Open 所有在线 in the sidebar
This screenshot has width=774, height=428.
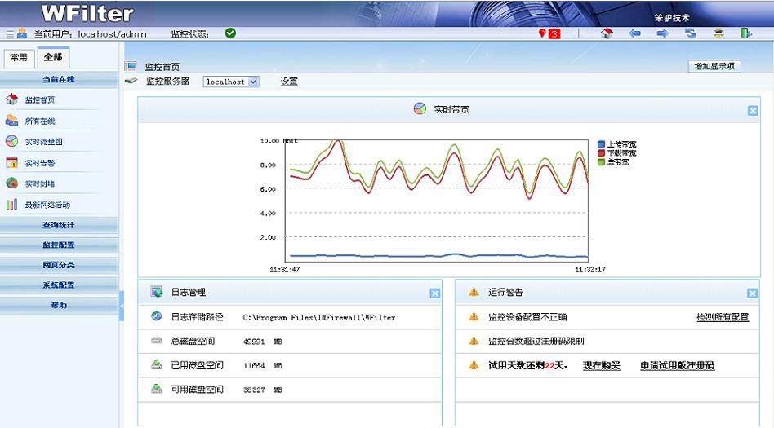point(40,121)
